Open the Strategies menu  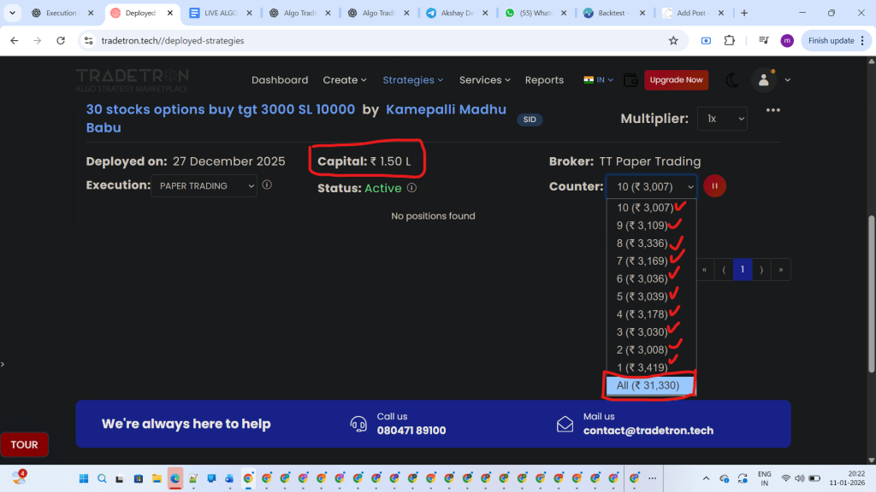412,80
